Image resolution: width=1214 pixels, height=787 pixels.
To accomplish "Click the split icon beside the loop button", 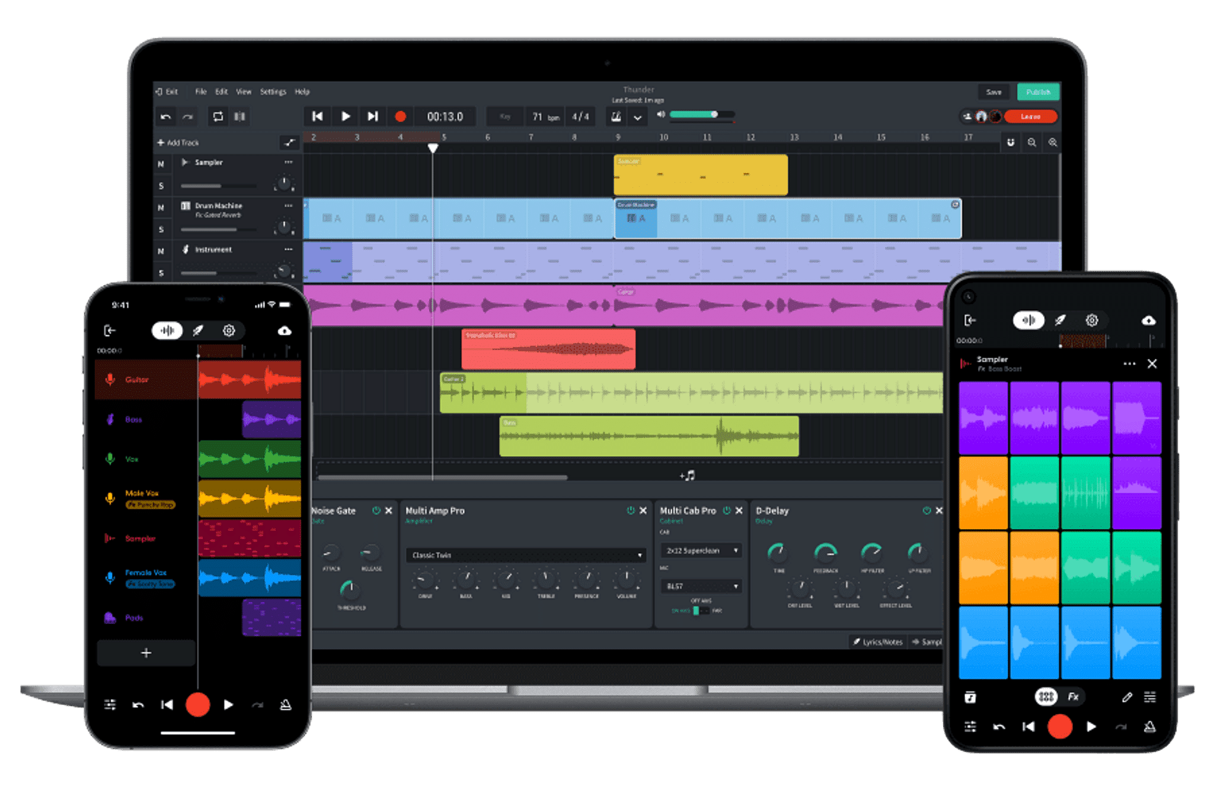I will tap(239, 116).
